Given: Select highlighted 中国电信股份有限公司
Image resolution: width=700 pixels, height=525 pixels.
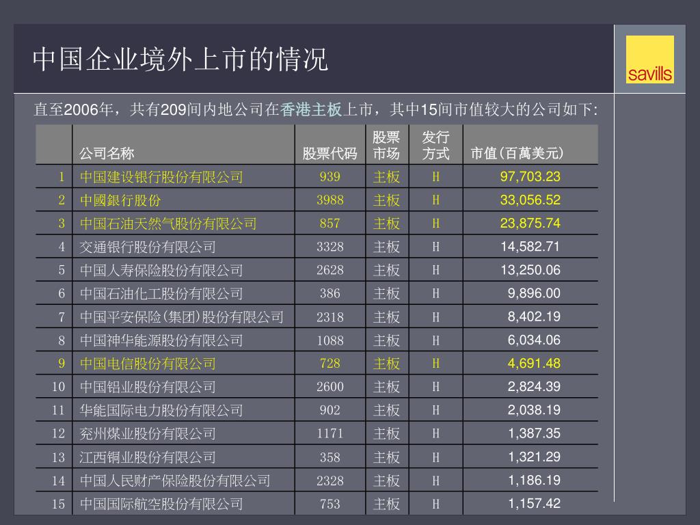Looking at the screenshot, I should (148, 364).
